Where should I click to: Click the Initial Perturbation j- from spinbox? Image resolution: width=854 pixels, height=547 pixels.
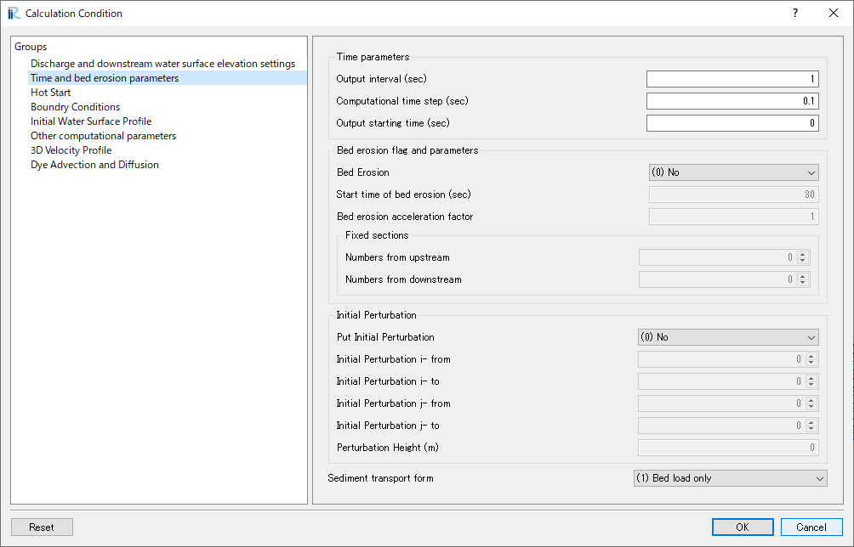728,403
